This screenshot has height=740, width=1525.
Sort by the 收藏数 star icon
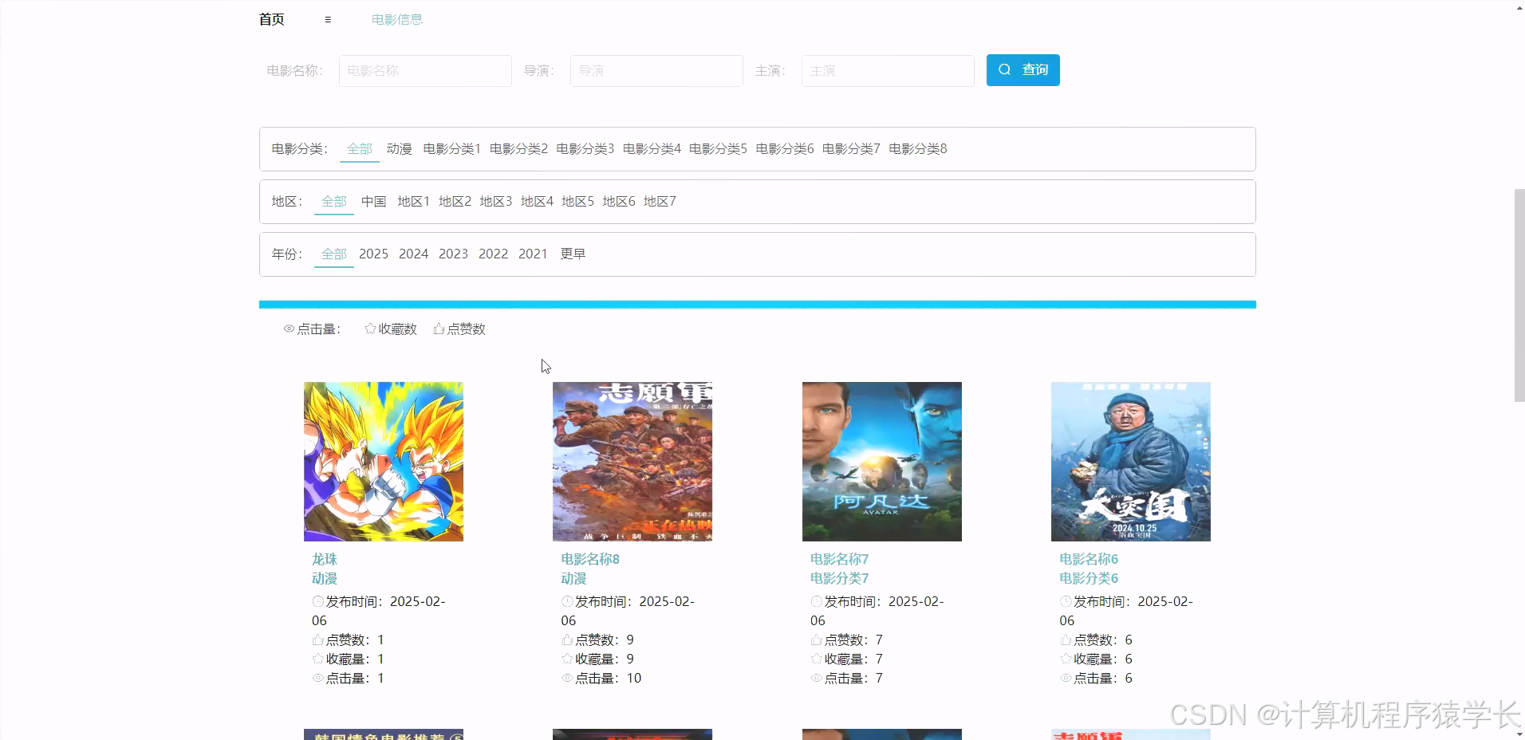(x=370, y=329)
